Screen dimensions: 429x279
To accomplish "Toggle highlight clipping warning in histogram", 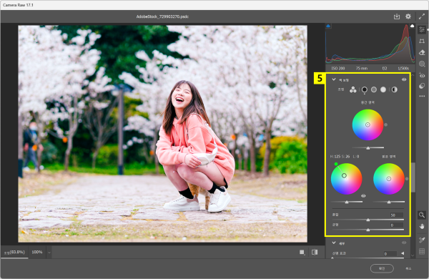I will (412, 26).
